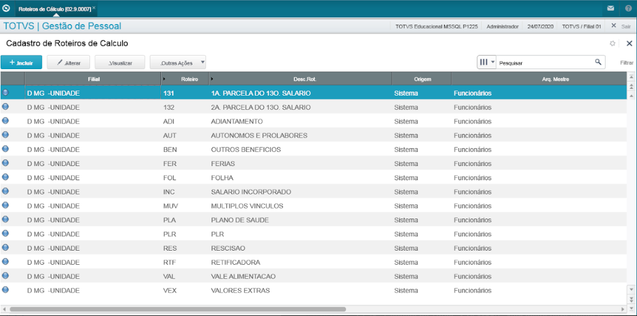637x316 pixels.
Task: Jump to top with the vertical scrollbar's top-most arrow
Action: [x=631, y=76]
